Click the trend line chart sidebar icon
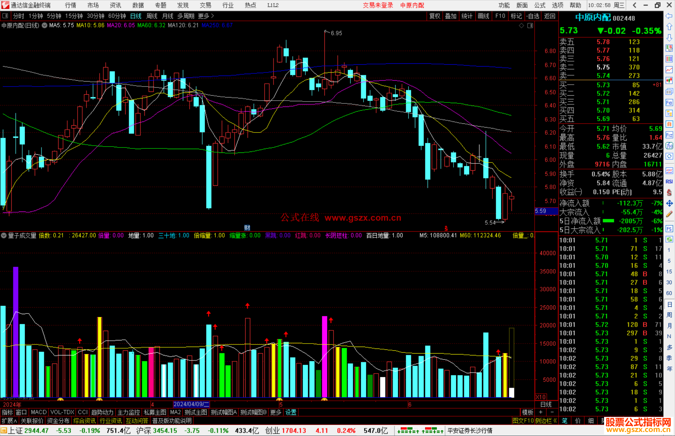 coord(669,70)
